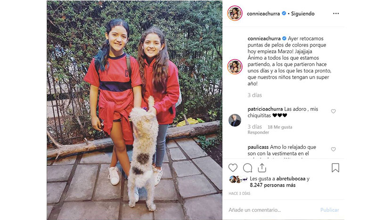Open the patricioachurra username link
391x220 pixels.
(x=265, y=109)
